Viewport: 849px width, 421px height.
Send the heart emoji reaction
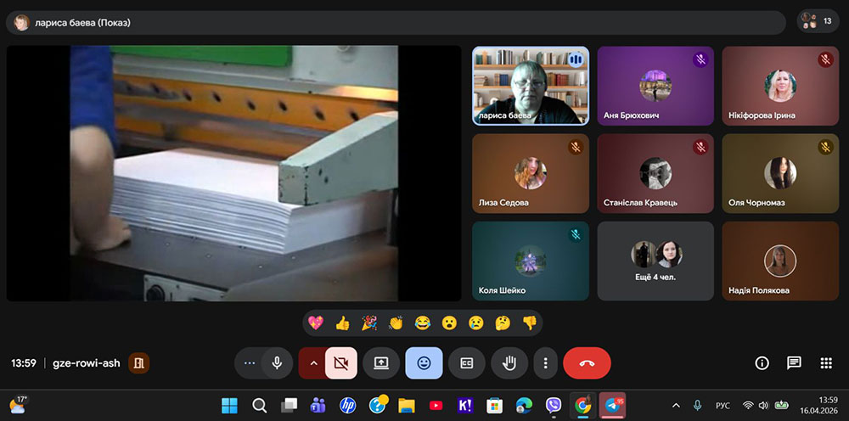pos(316,323)
